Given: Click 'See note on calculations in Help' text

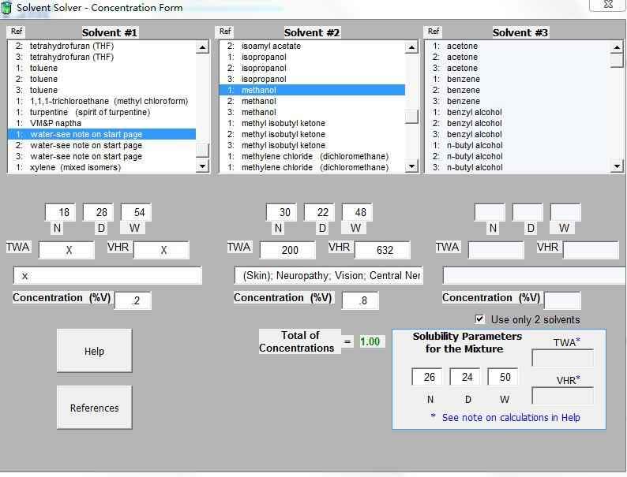Looking at the screenshot, I should (510, 418).
